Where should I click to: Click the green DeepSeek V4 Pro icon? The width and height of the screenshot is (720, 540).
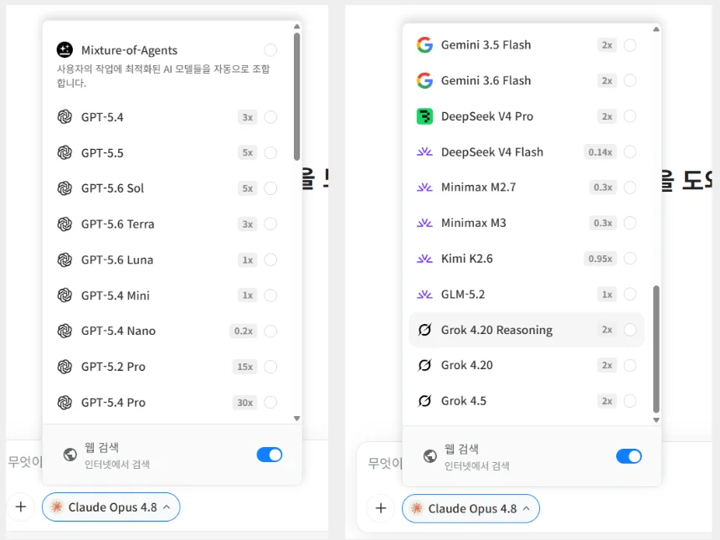click(x=424, y=116)
